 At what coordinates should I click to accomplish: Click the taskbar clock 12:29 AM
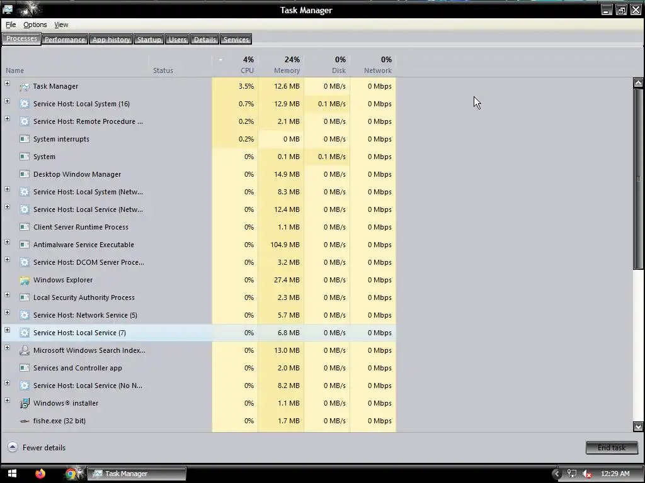[x=615, y=474]
